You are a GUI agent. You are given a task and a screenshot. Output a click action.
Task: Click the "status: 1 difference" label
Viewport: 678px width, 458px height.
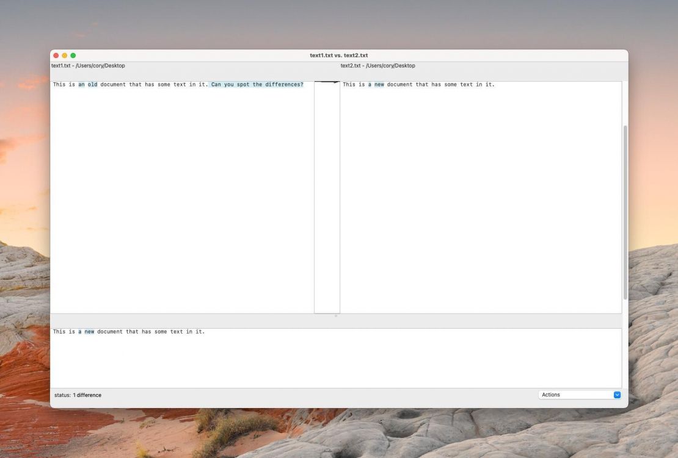point(78,395)
